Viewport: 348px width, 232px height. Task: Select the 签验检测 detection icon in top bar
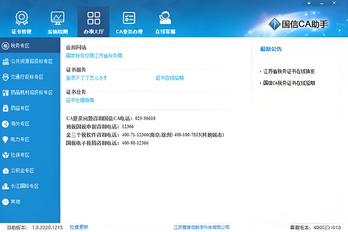click(x=57, y=21)
